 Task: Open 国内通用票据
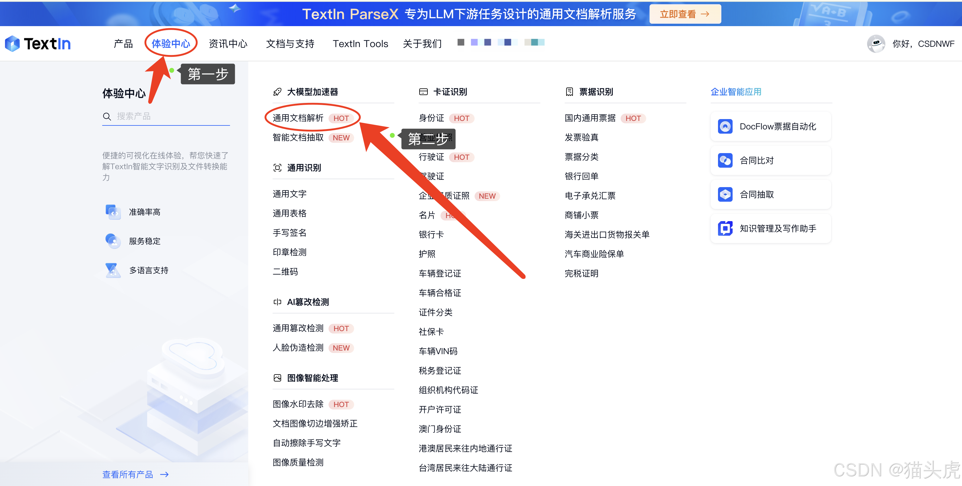590,118
